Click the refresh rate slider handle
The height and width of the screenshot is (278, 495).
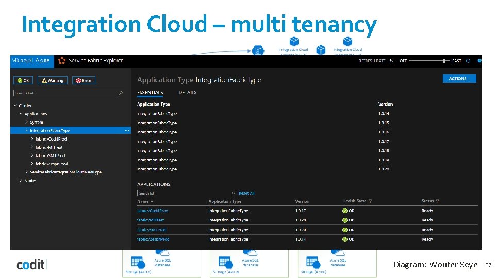(444, 61)
